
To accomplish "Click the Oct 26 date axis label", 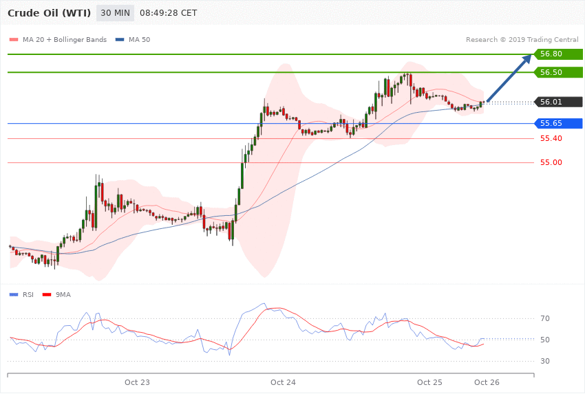I will (x=487, y=382).
